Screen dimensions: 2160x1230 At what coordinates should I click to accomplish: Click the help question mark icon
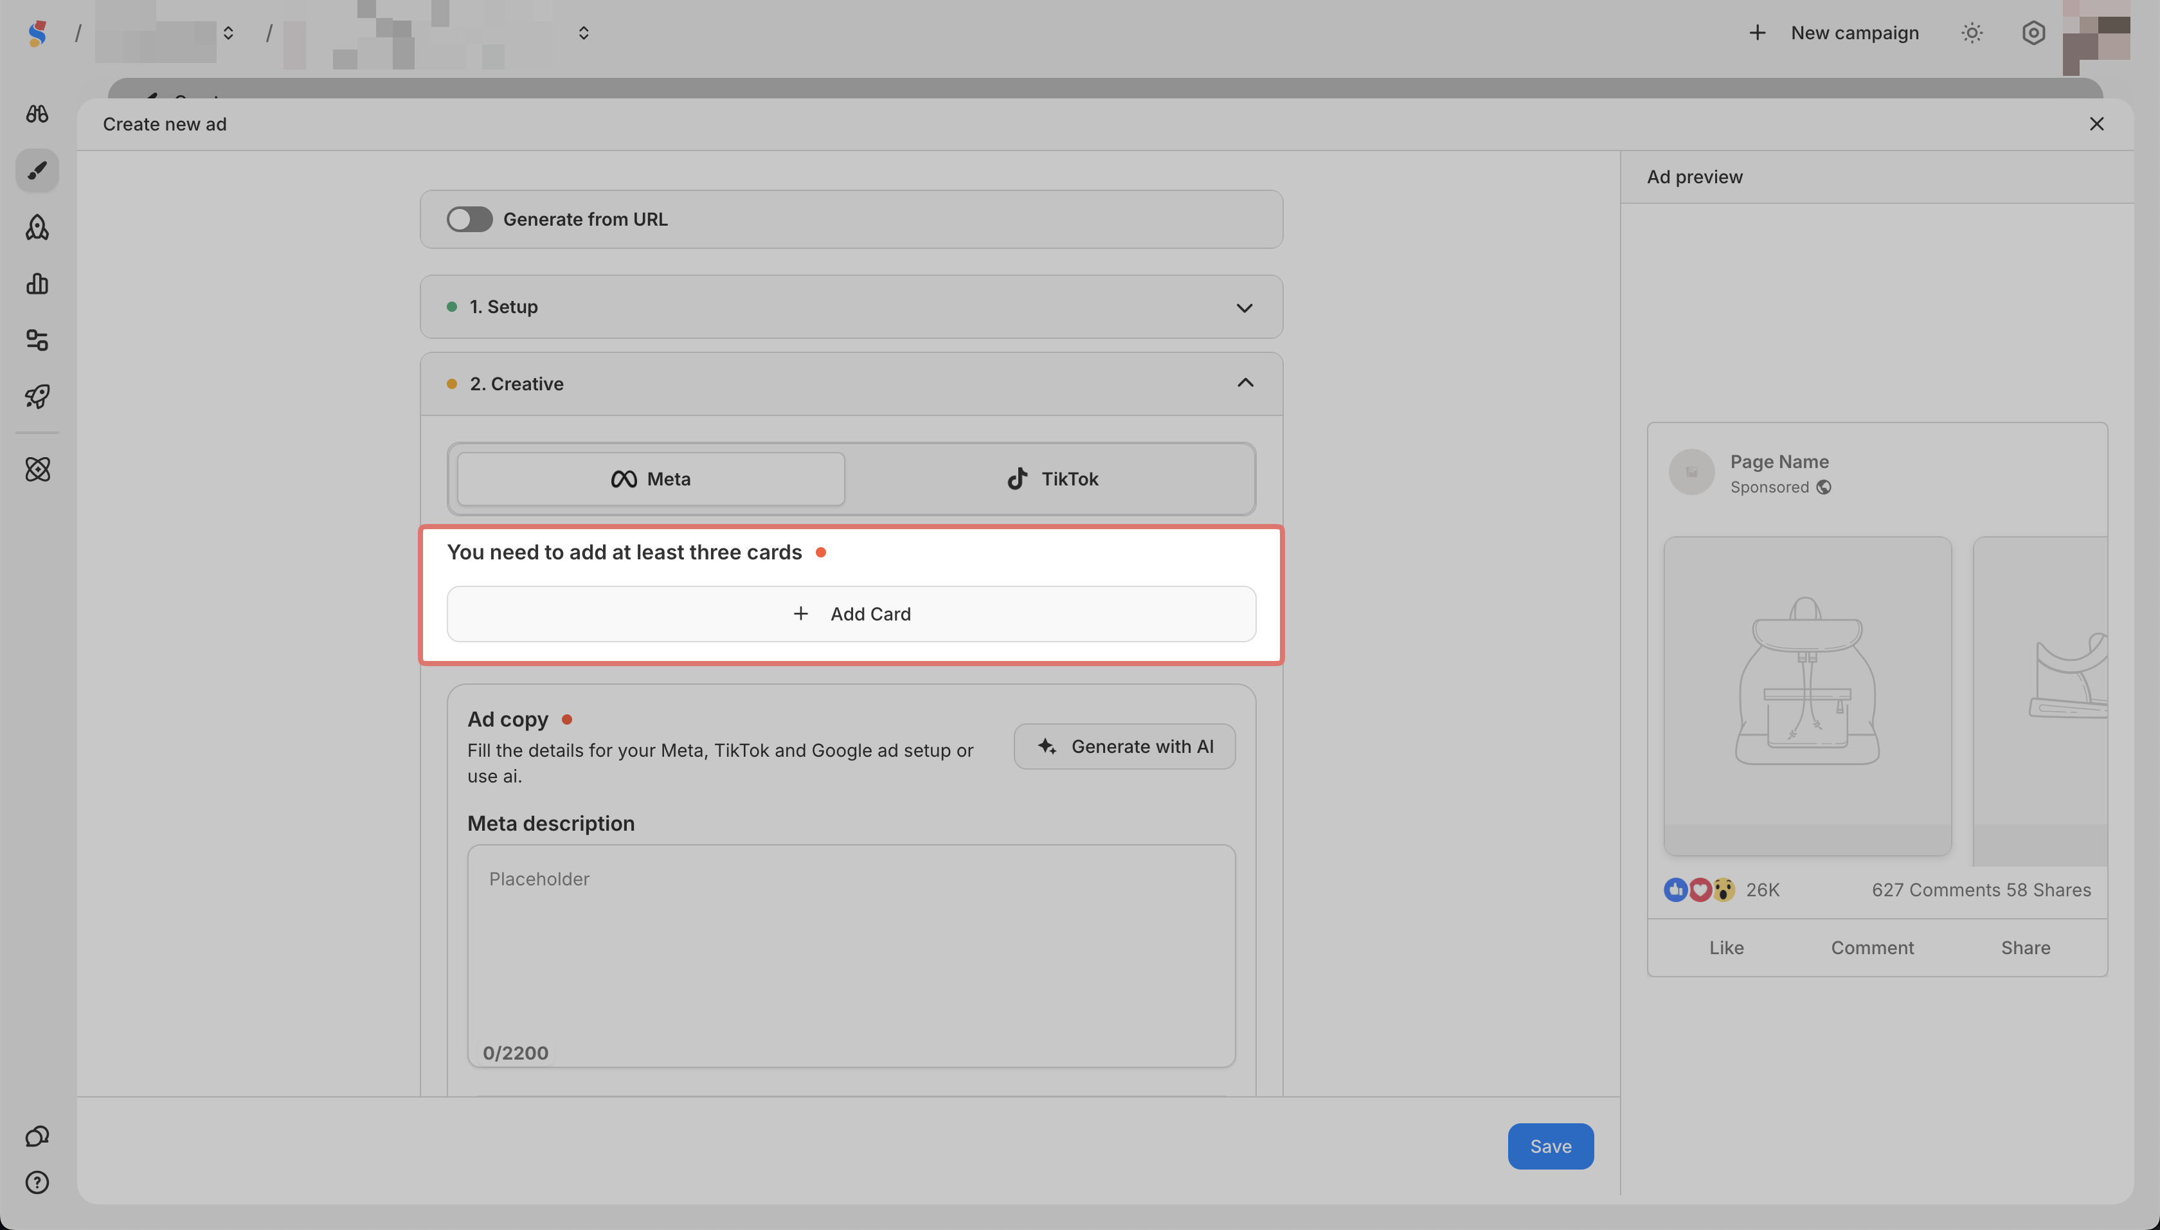[x=37, y=1182]
